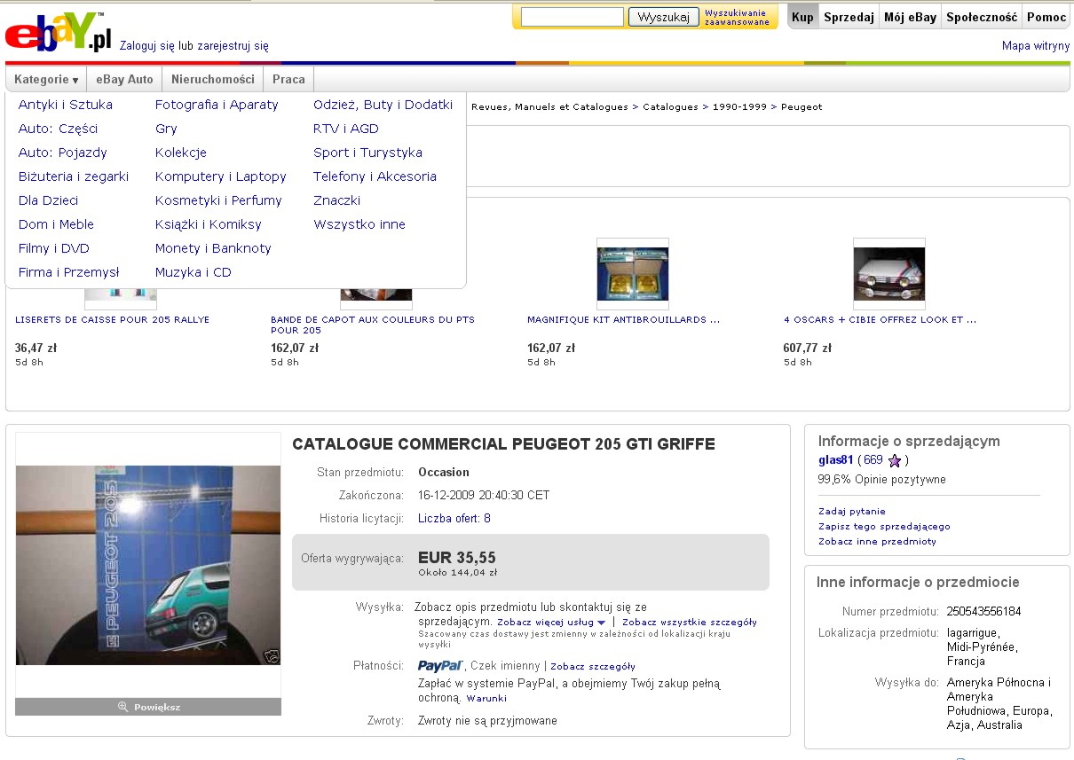
Task: Open the antibrouillards kit thumbnail
Action: click(632, 273)
